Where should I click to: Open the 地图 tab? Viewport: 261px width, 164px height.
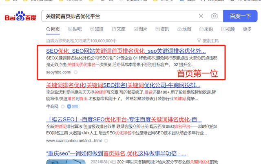pyautogui.click(x=184, y=29)
